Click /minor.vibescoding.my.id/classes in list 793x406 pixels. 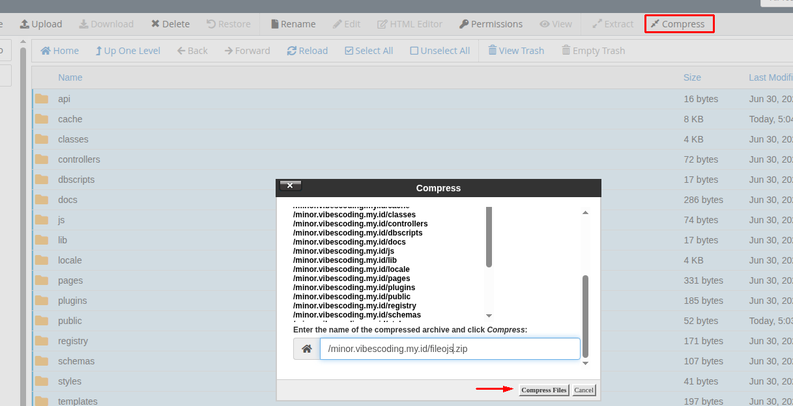click(x=354, y=215)
